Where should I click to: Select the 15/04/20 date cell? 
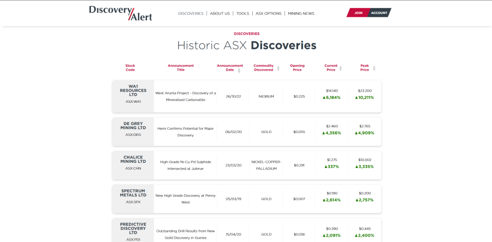tap(234, 234)
